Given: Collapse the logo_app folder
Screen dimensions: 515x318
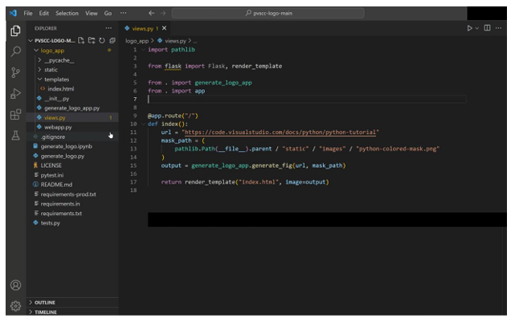Looking at the screenshot, I should [x=36, y=51].
